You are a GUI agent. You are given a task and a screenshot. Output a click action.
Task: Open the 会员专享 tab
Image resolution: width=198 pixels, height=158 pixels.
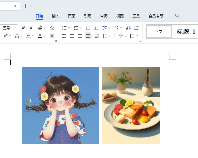[156, 16]
